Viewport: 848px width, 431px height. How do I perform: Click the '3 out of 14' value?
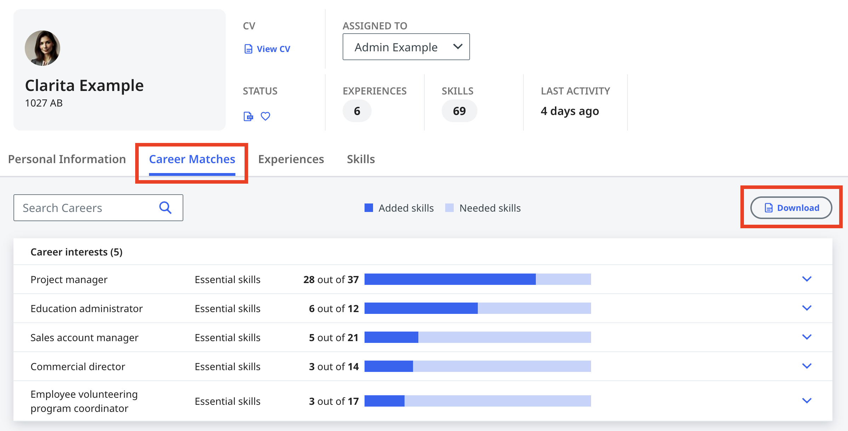(334, 367)
